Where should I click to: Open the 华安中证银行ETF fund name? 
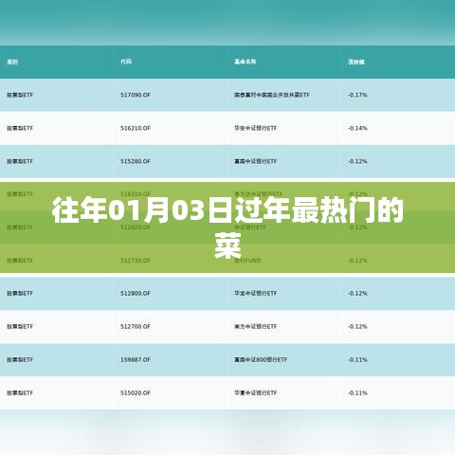pyautogui.click(x=255, y=128)
